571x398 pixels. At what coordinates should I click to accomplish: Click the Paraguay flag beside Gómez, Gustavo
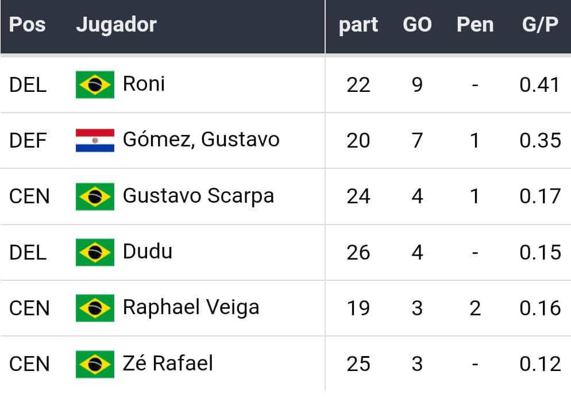pos(95,140)
